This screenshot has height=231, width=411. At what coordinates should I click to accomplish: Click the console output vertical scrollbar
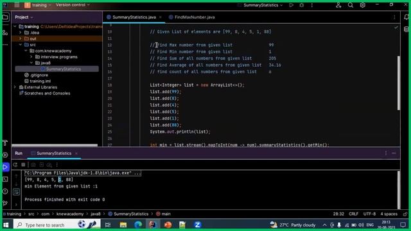pos(398,190)
